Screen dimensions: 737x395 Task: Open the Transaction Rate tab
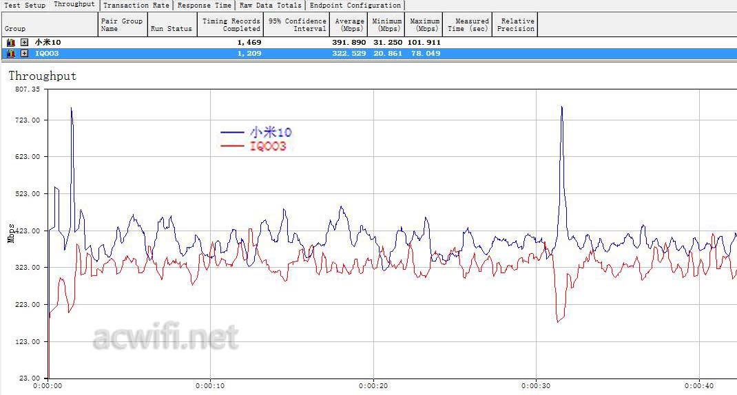(136, 6)
